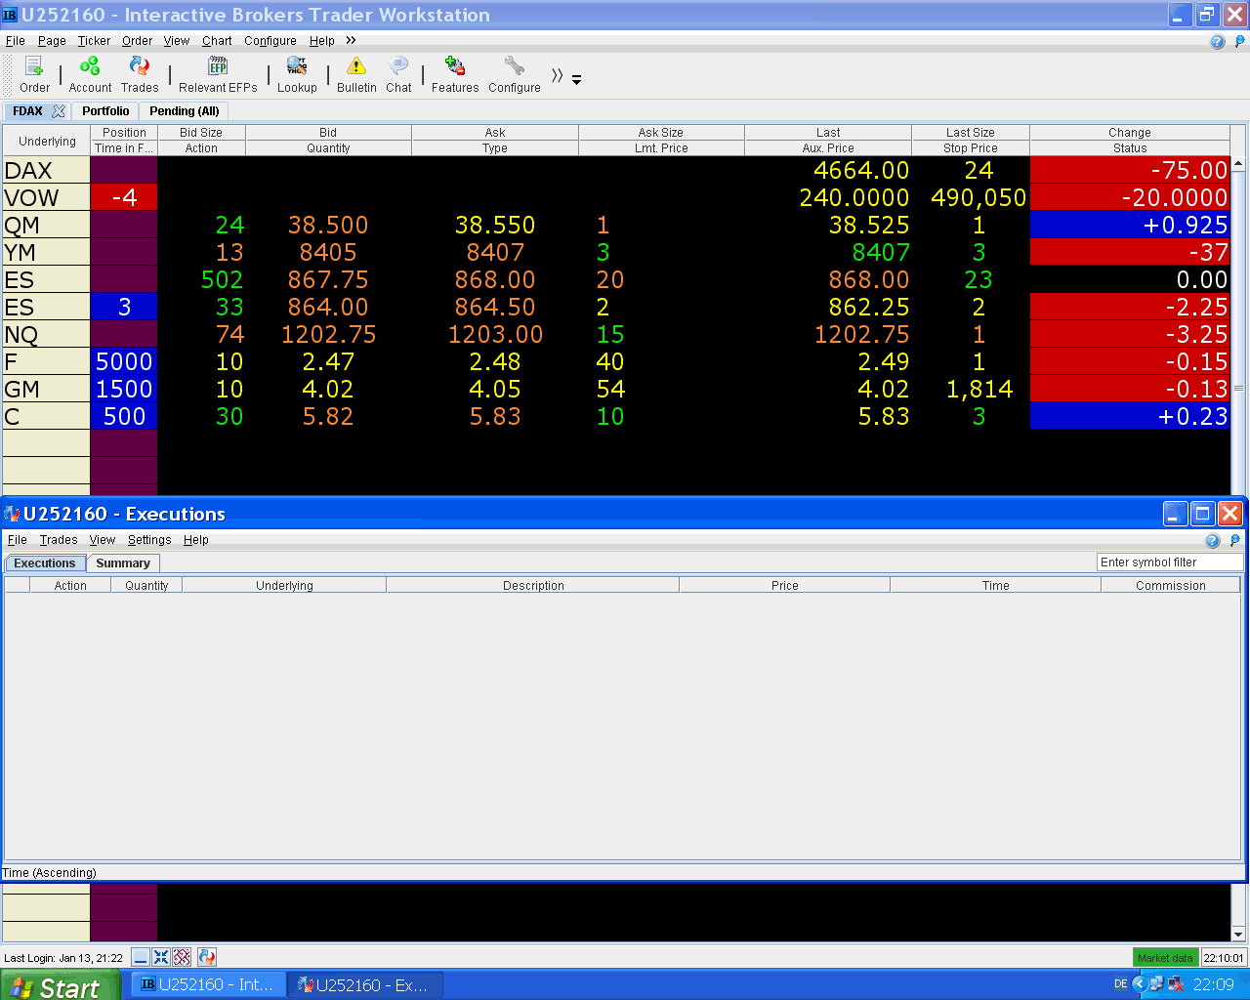Select the GM underlying row
This screenshot has height=1000, width=1250.
point(46,389)
